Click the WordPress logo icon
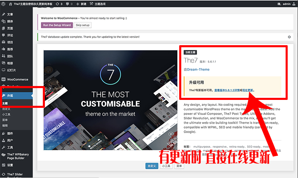The height and width of the screenshot is (178, 298). pos(3,4)
